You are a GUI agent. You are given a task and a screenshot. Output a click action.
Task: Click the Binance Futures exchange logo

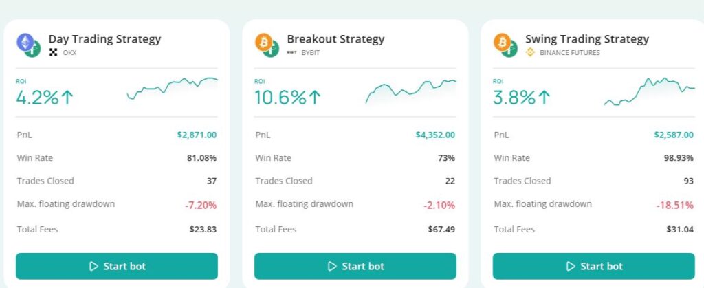[530, 52]
